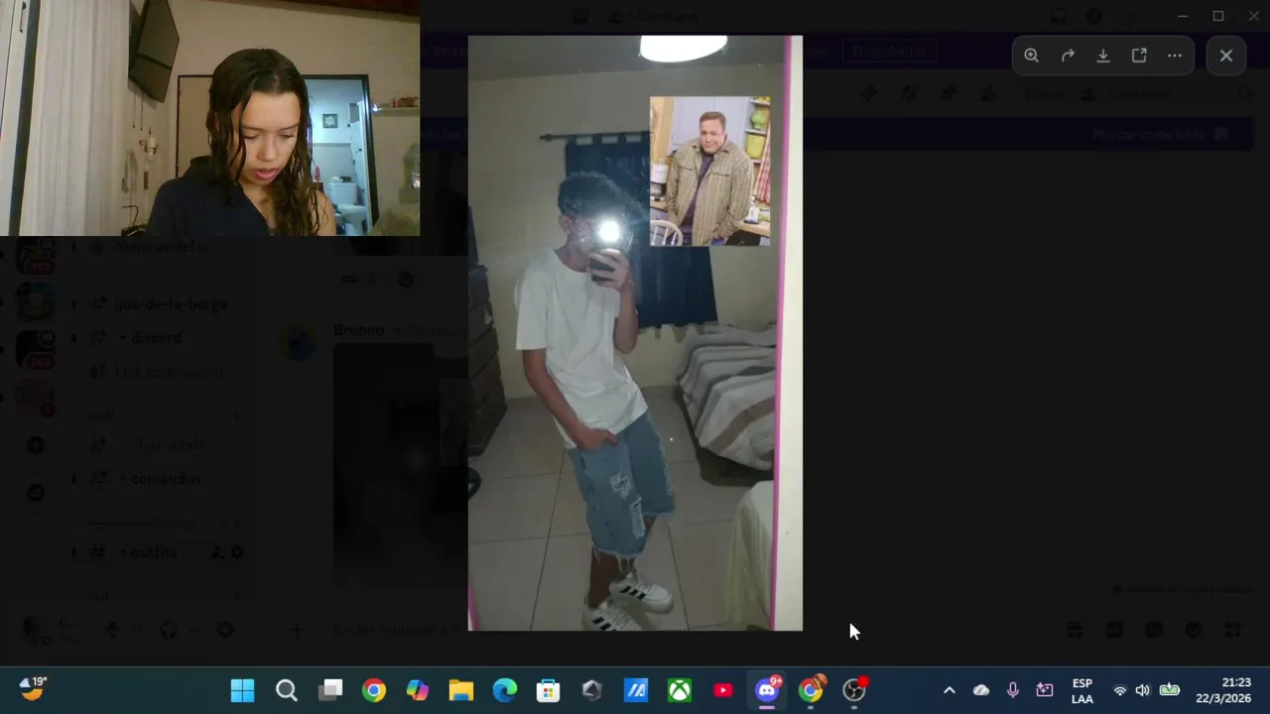
Task: Launch Microsoft Edge from the taskbar
Action: 505,690
